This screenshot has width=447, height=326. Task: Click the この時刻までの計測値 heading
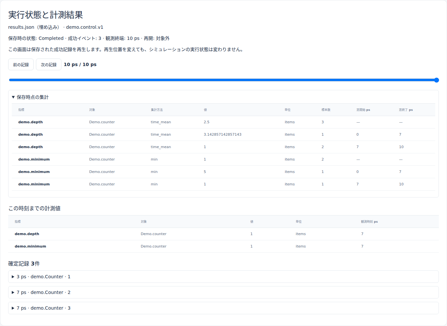(34, 208)
